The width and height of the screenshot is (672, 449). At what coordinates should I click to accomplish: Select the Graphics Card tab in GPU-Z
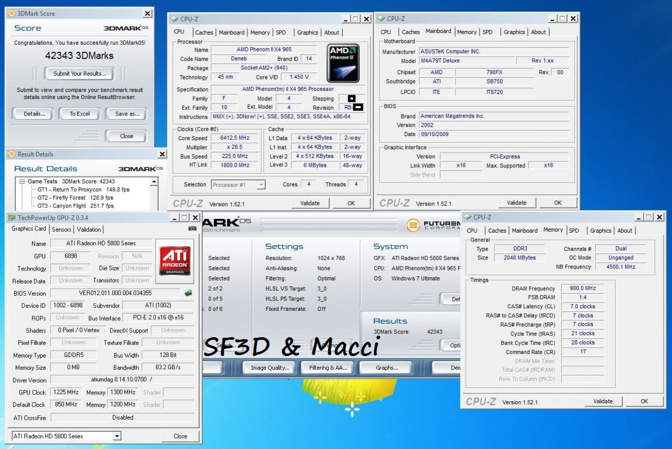[29, 229]
